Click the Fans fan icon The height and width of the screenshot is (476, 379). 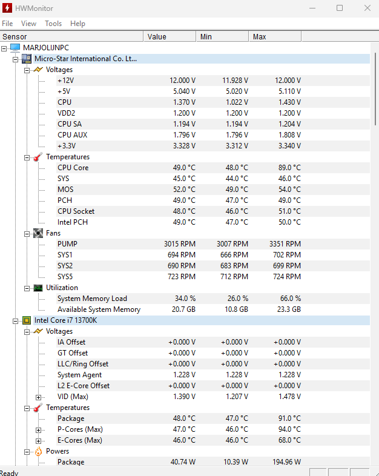click(x=38, y=233)
